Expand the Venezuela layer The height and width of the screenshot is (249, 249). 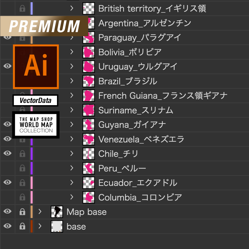(x=72, y=139)
